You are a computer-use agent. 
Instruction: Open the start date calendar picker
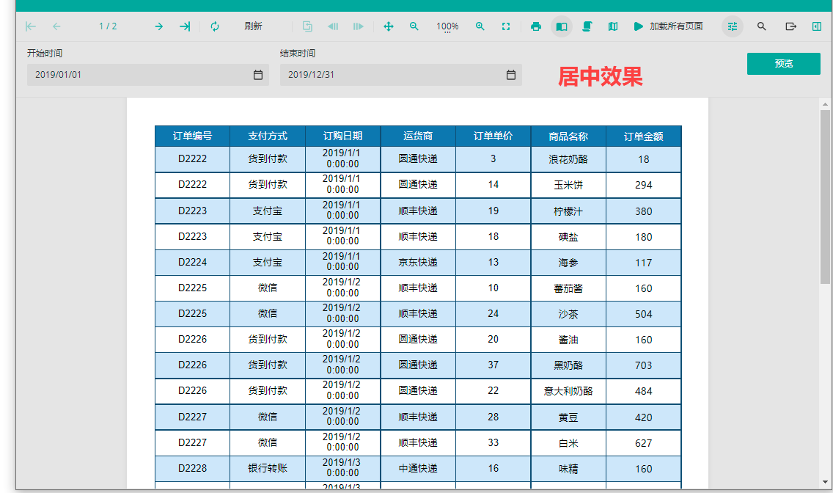click(257, 75)
